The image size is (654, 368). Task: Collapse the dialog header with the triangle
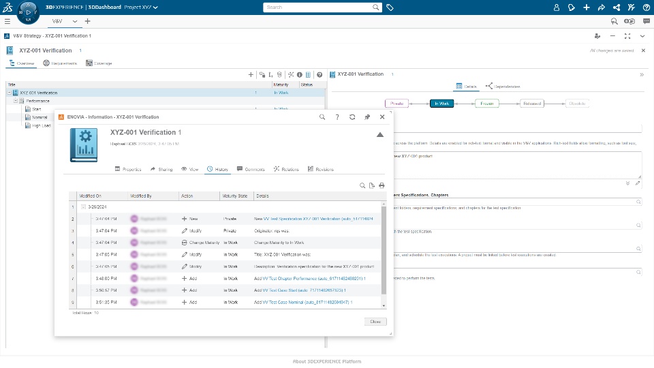click(x=380, y=135)
